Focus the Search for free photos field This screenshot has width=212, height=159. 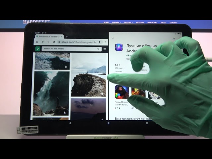pos(72,49)
